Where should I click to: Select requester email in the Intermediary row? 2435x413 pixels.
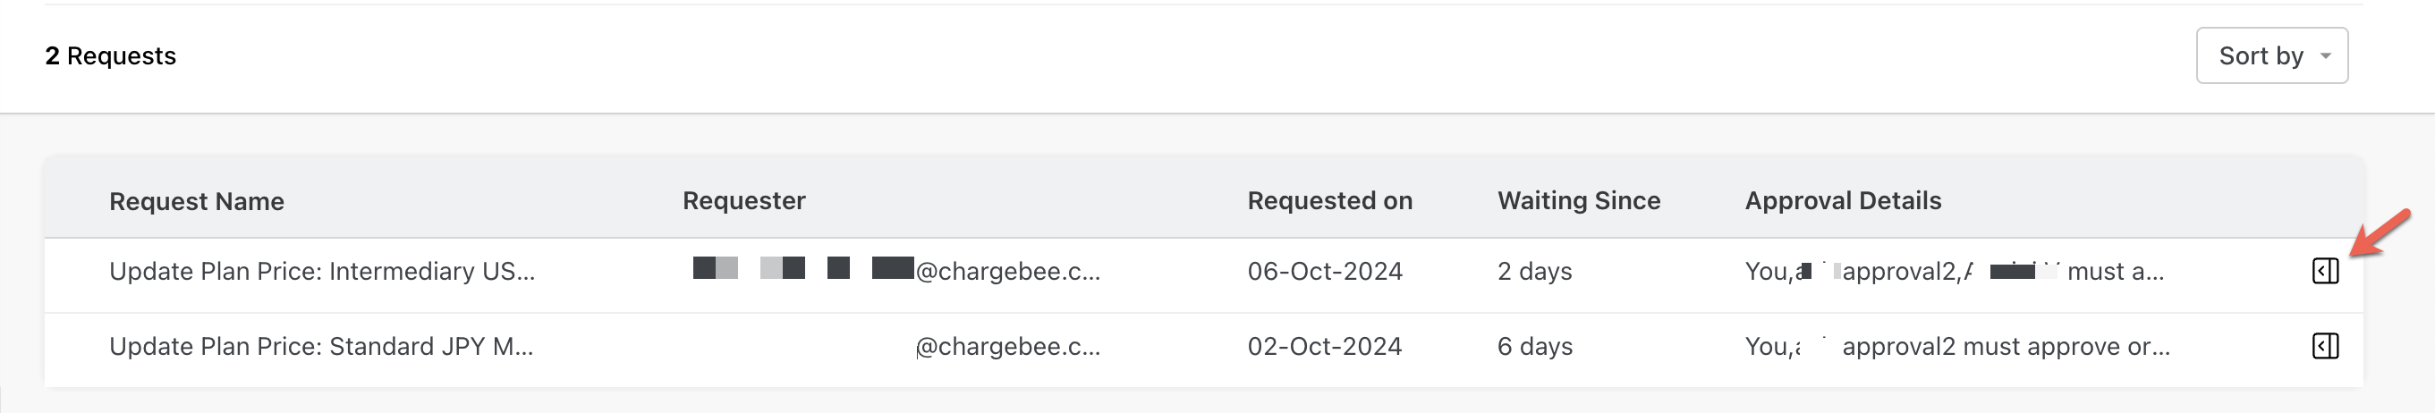point(1005,271)
